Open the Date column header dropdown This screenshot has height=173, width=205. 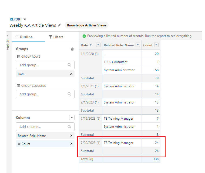(98, 45)
